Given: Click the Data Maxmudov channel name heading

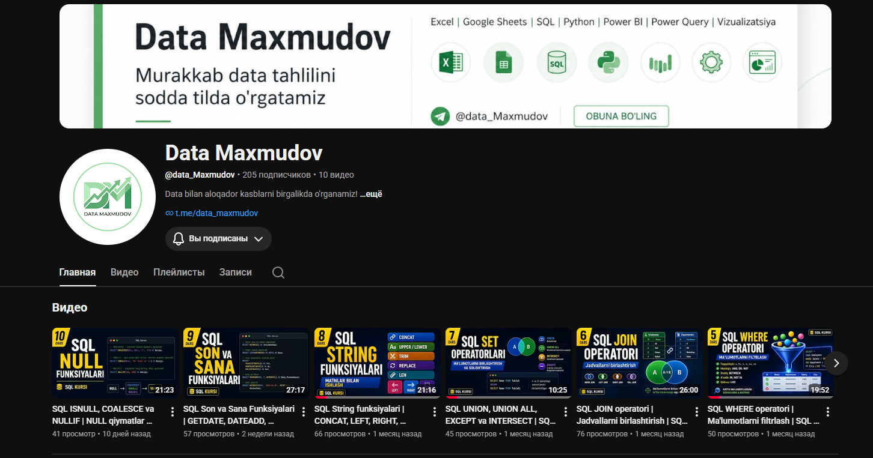Looking at the screenshot, I should point(244,153).
